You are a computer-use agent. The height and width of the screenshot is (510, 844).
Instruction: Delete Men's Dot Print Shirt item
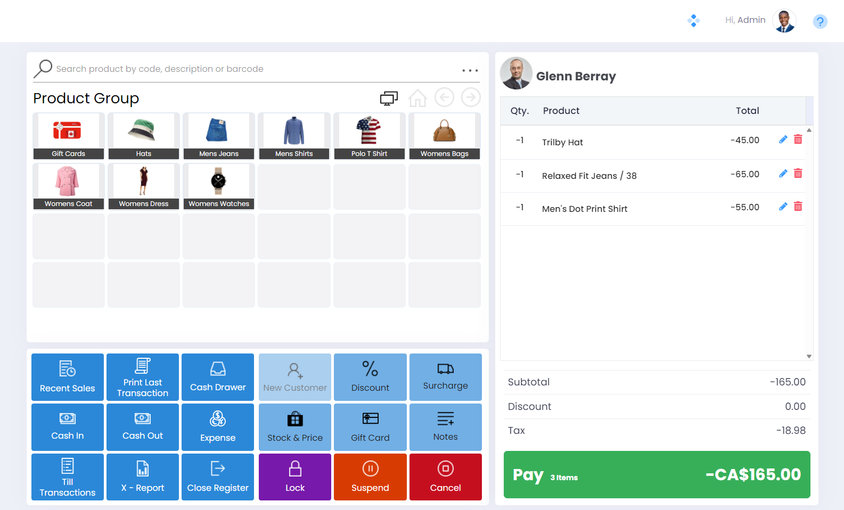(x=798, y=207)
